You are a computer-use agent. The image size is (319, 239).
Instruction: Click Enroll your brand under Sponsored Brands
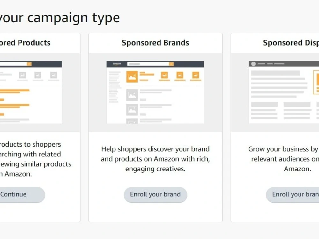155,194
